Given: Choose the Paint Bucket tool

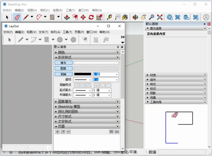Looking at the screenshot, I should pyautogui.click(x=125, y=17).
